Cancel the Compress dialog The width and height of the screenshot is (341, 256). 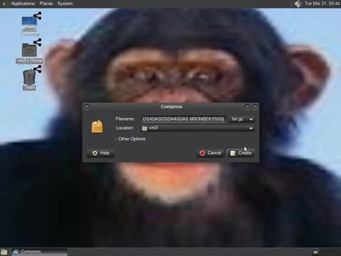click(210, 153)
